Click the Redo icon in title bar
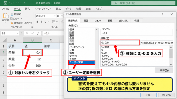The width and height of the screenshot is (177, 99). (18, 3)
